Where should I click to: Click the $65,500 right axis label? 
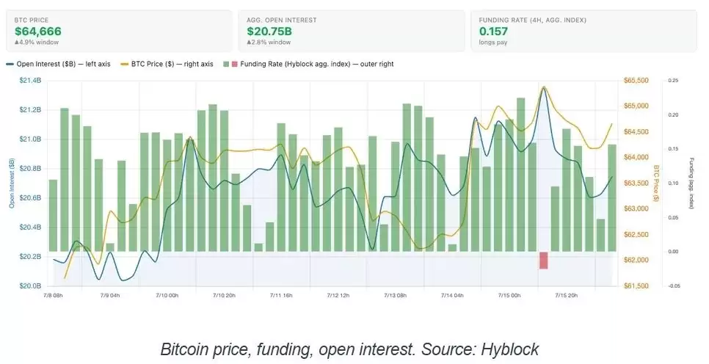[636, 81]
